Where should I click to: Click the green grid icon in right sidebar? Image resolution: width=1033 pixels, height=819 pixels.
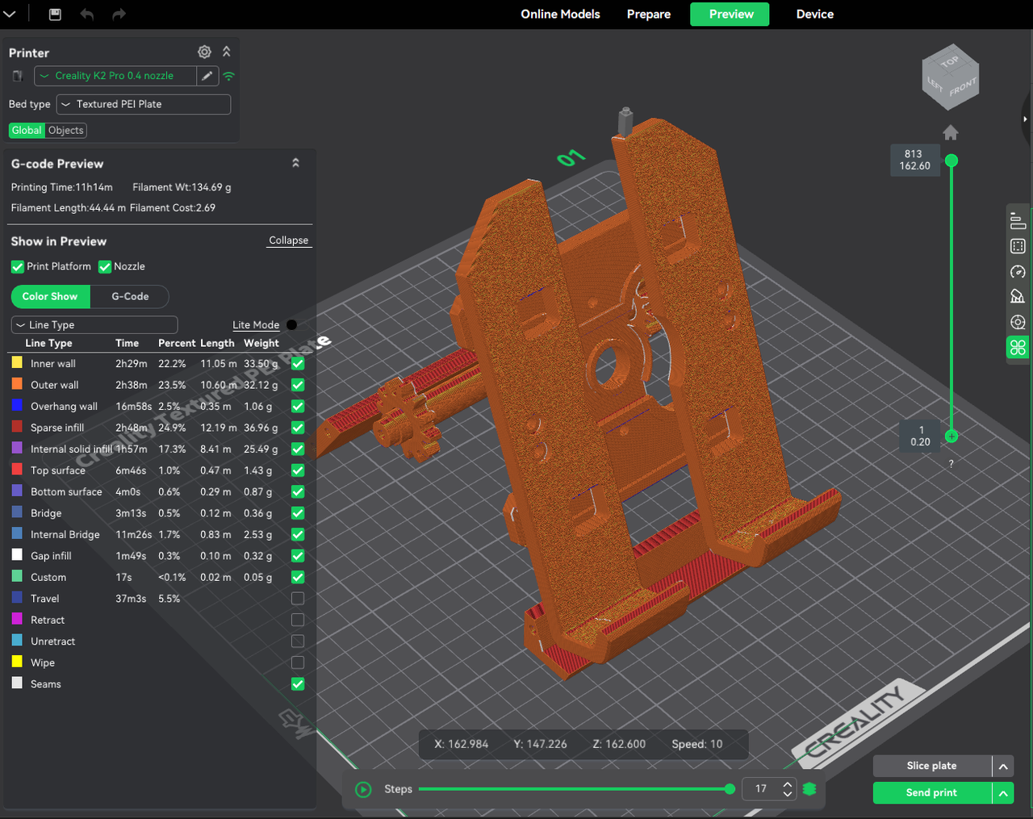[x=1018, y=348]
